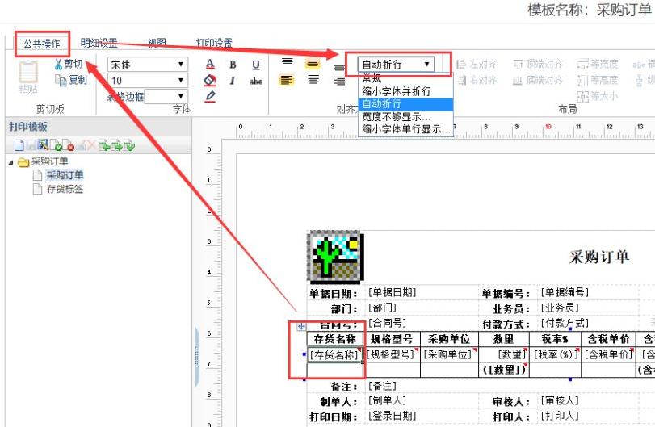Click the border color pen icon
655x427 pixels.
tap(210, 96)
